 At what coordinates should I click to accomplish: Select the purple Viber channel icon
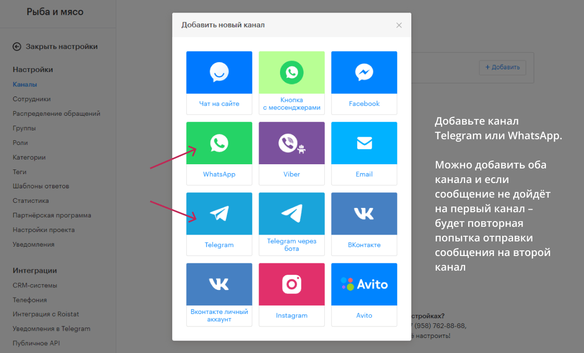(x=291, y=143)
